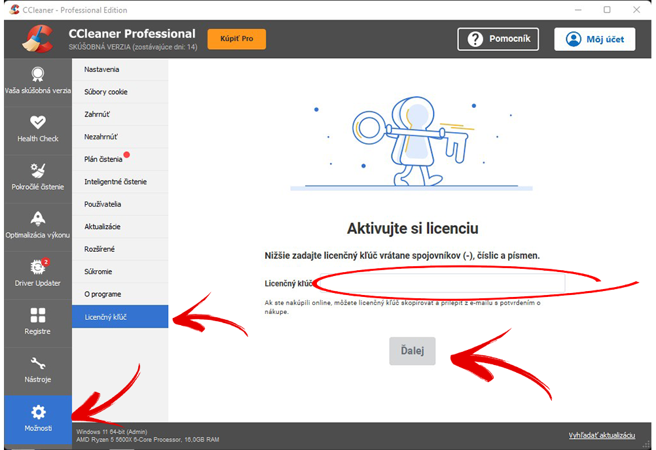
Task: Open Súbory cookie submenu item
Action: 120,92
